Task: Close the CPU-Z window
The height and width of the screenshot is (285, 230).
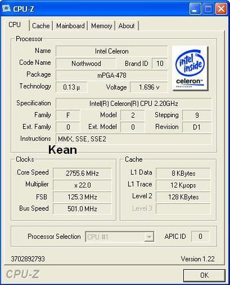Action: pos(221,9)
